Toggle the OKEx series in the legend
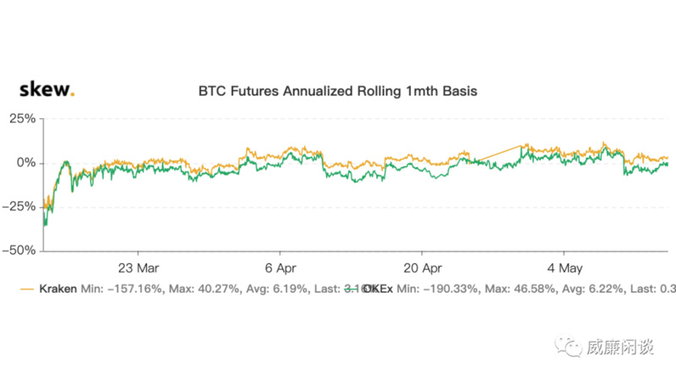The image size is (676, 377). point(376,288)
